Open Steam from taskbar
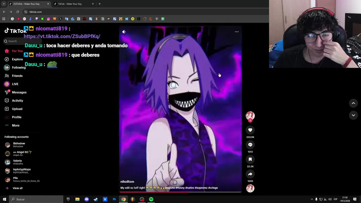 tap(96, 199)
